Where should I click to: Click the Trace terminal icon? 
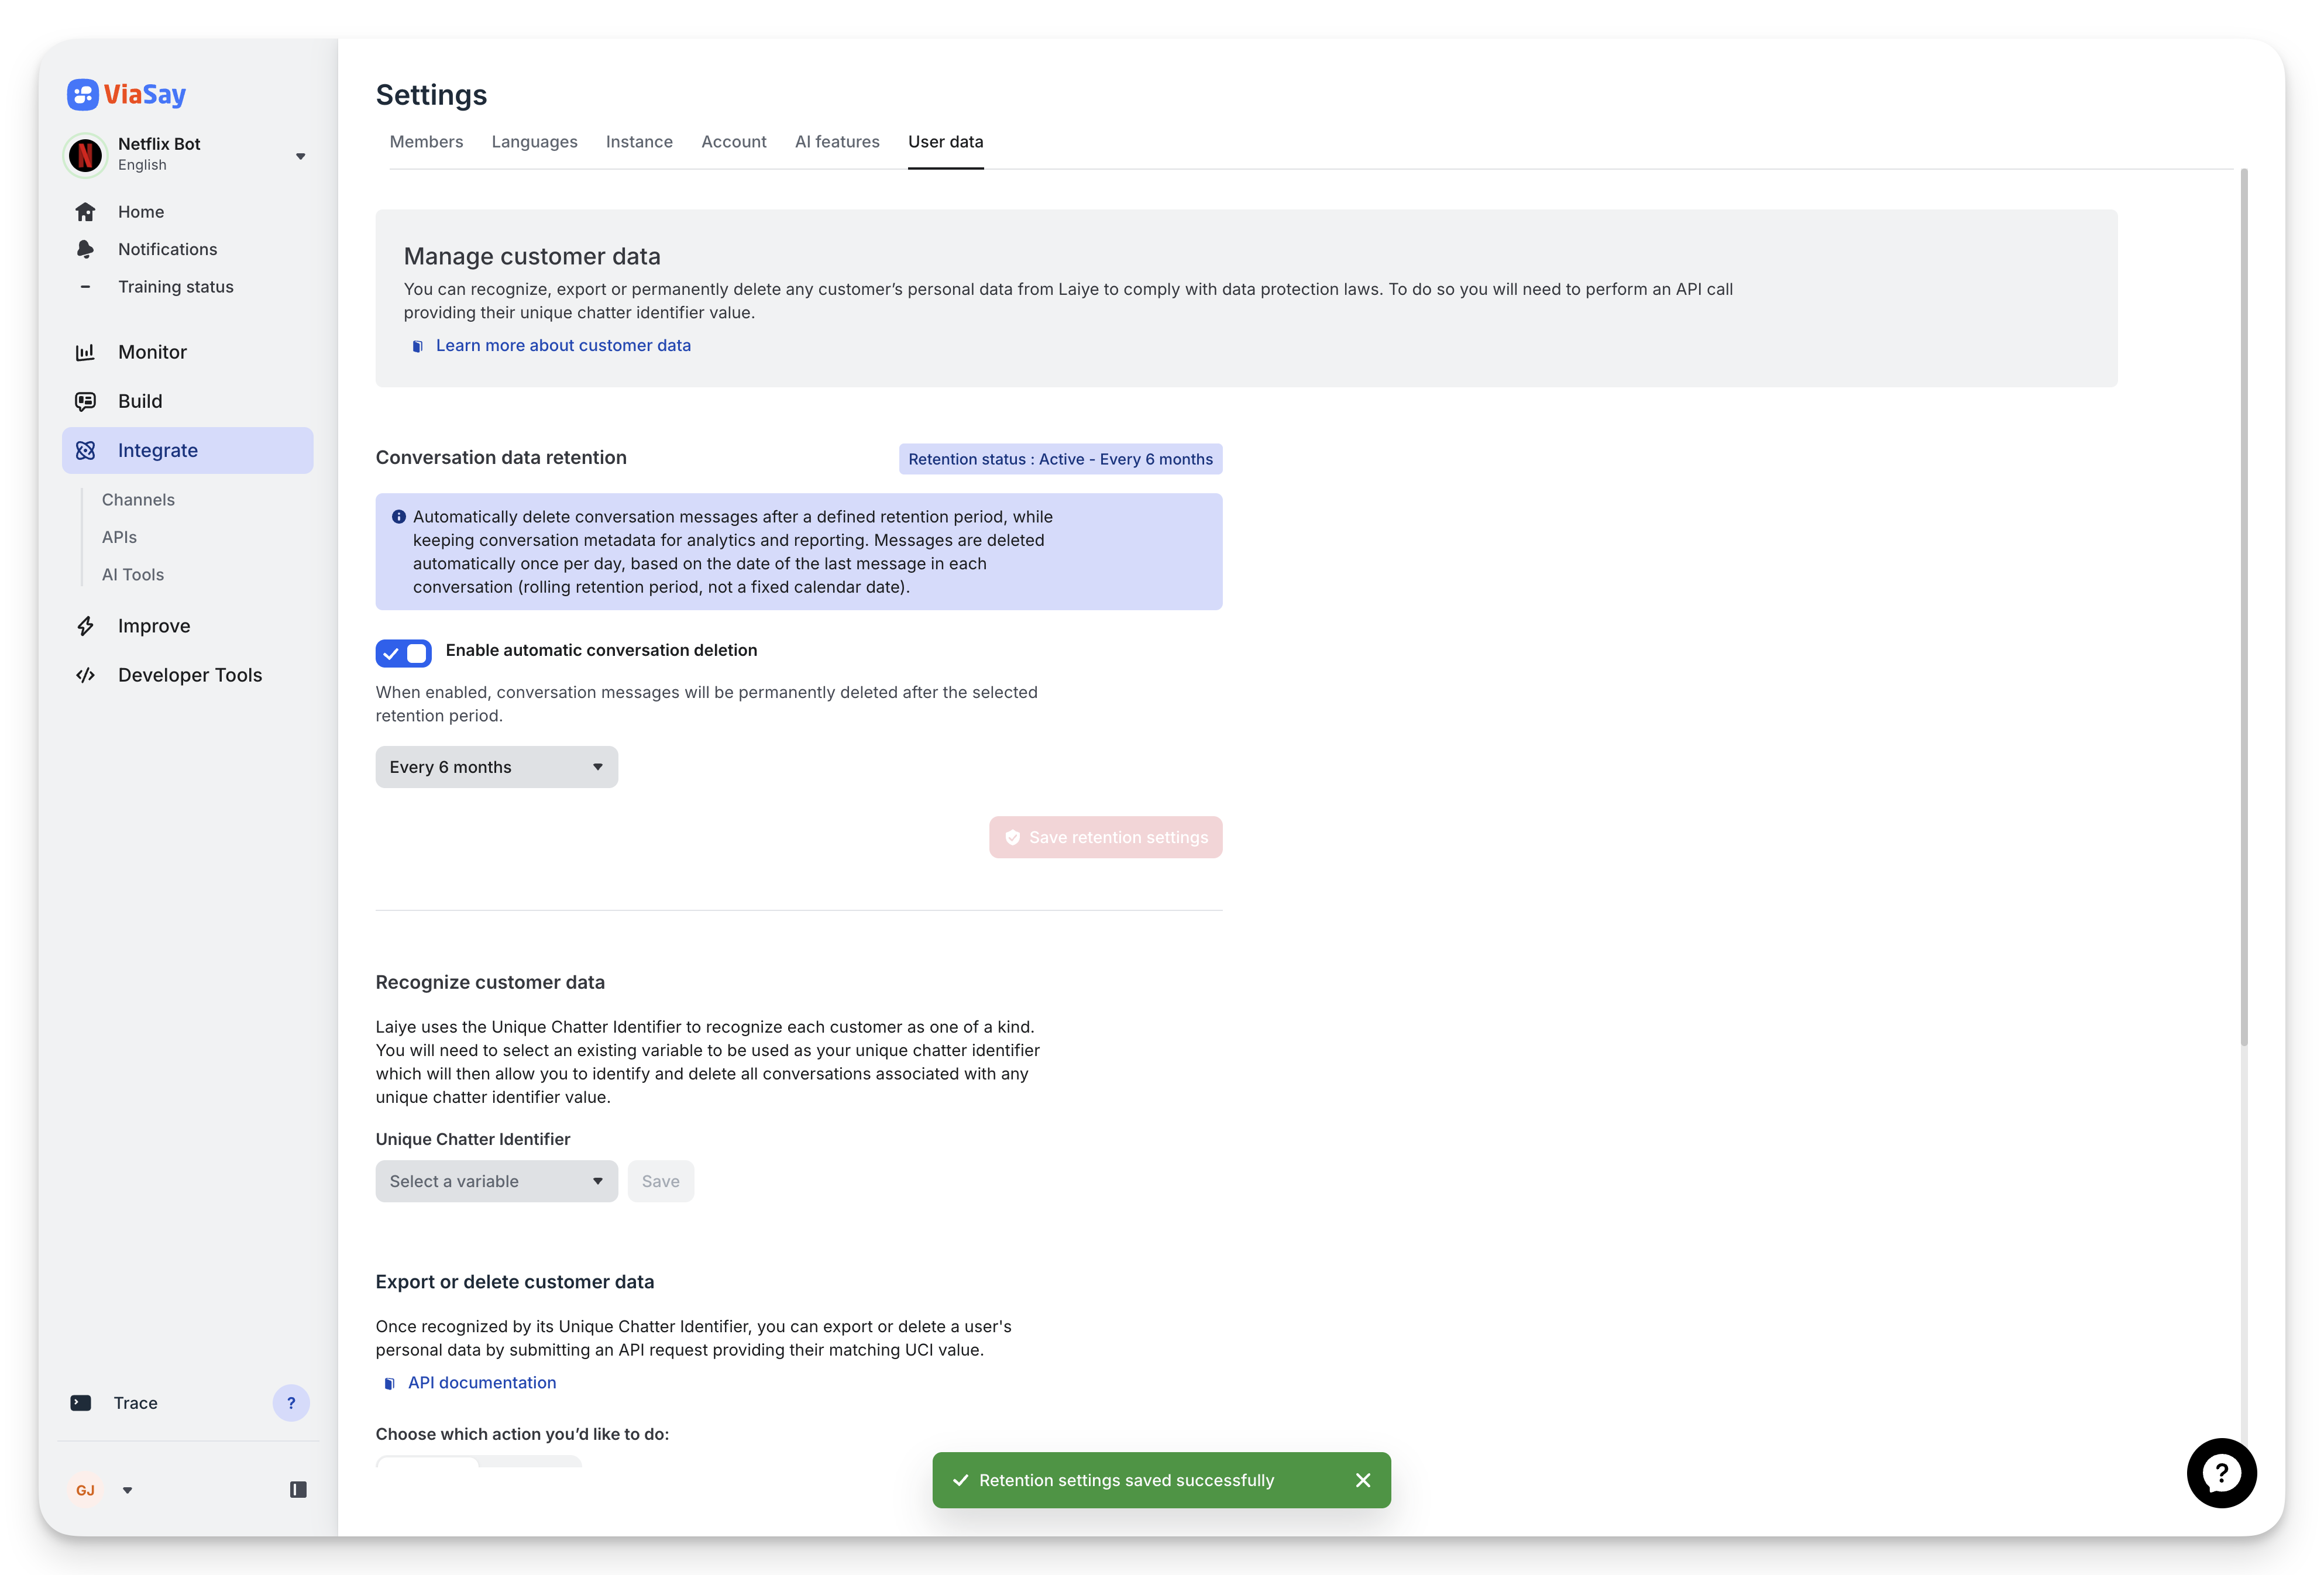(x=81, y=1403)
